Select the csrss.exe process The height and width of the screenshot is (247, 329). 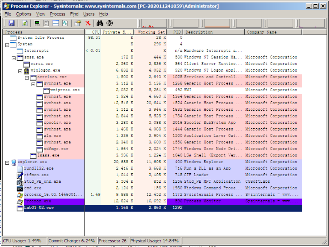[152, 64]
